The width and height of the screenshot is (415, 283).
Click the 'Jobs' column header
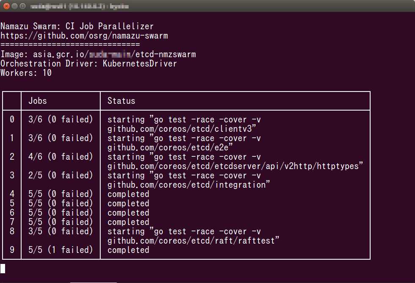[x=38, y=101]
